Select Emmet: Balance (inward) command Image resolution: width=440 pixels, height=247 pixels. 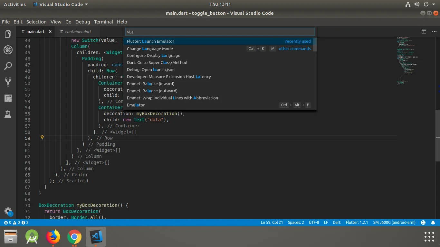[x=219, y=84]
